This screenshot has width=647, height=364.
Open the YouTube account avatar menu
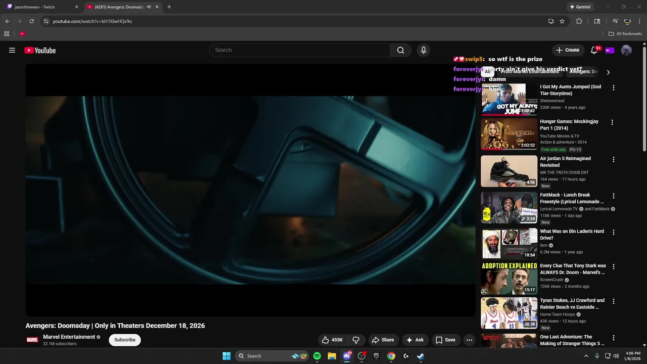point(626,50)
